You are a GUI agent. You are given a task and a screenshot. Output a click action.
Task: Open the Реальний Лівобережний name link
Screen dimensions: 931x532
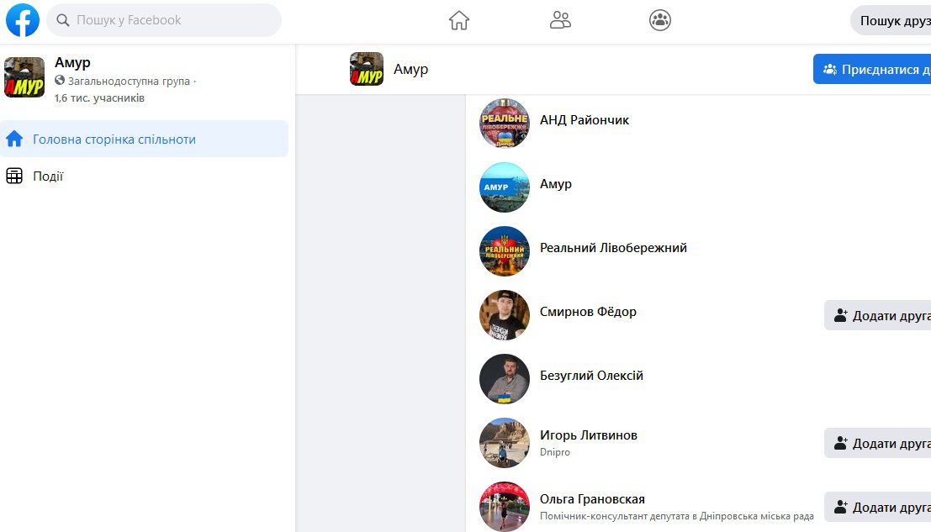613,248
